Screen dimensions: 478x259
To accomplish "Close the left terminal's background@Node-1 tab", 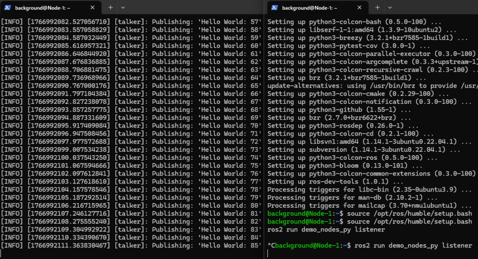I will (93, 8).
